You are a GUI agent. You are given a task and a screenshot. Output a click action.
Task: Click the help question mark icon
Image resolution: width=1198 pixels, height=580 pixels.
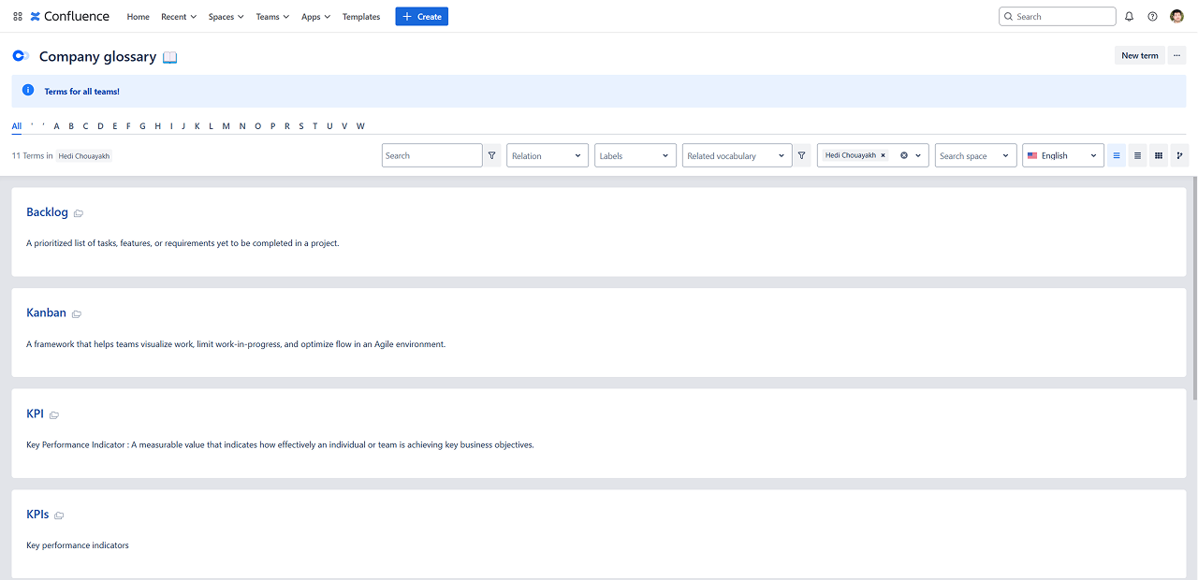[x=1152, y=17]
